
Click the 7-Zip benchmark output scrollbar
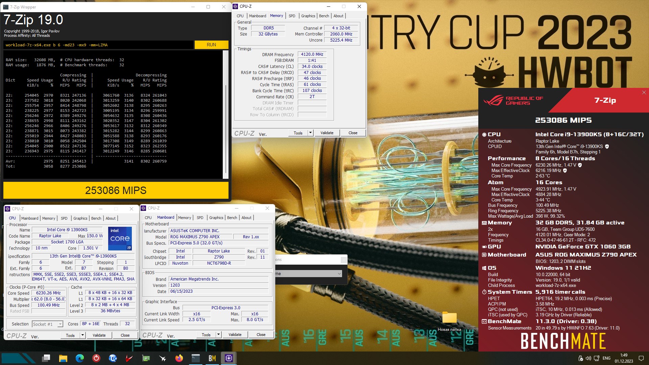click(225, 114)
